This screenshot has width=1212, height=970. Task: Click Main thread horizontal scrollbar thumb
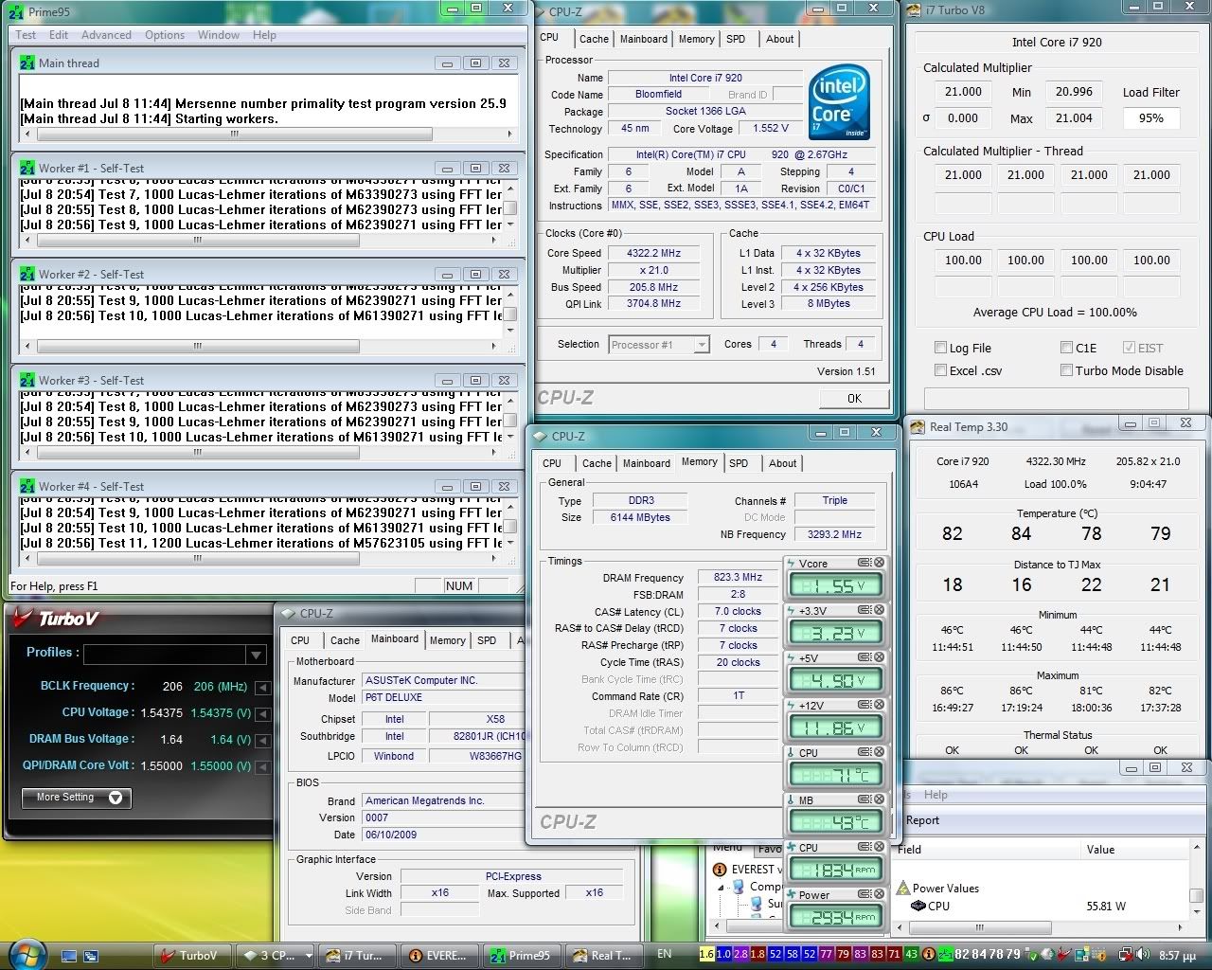pos(236,134)
